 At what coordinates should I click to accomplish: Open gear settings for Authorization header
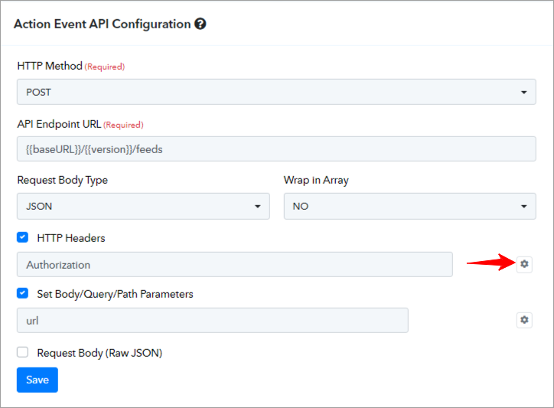click(524, 264)
